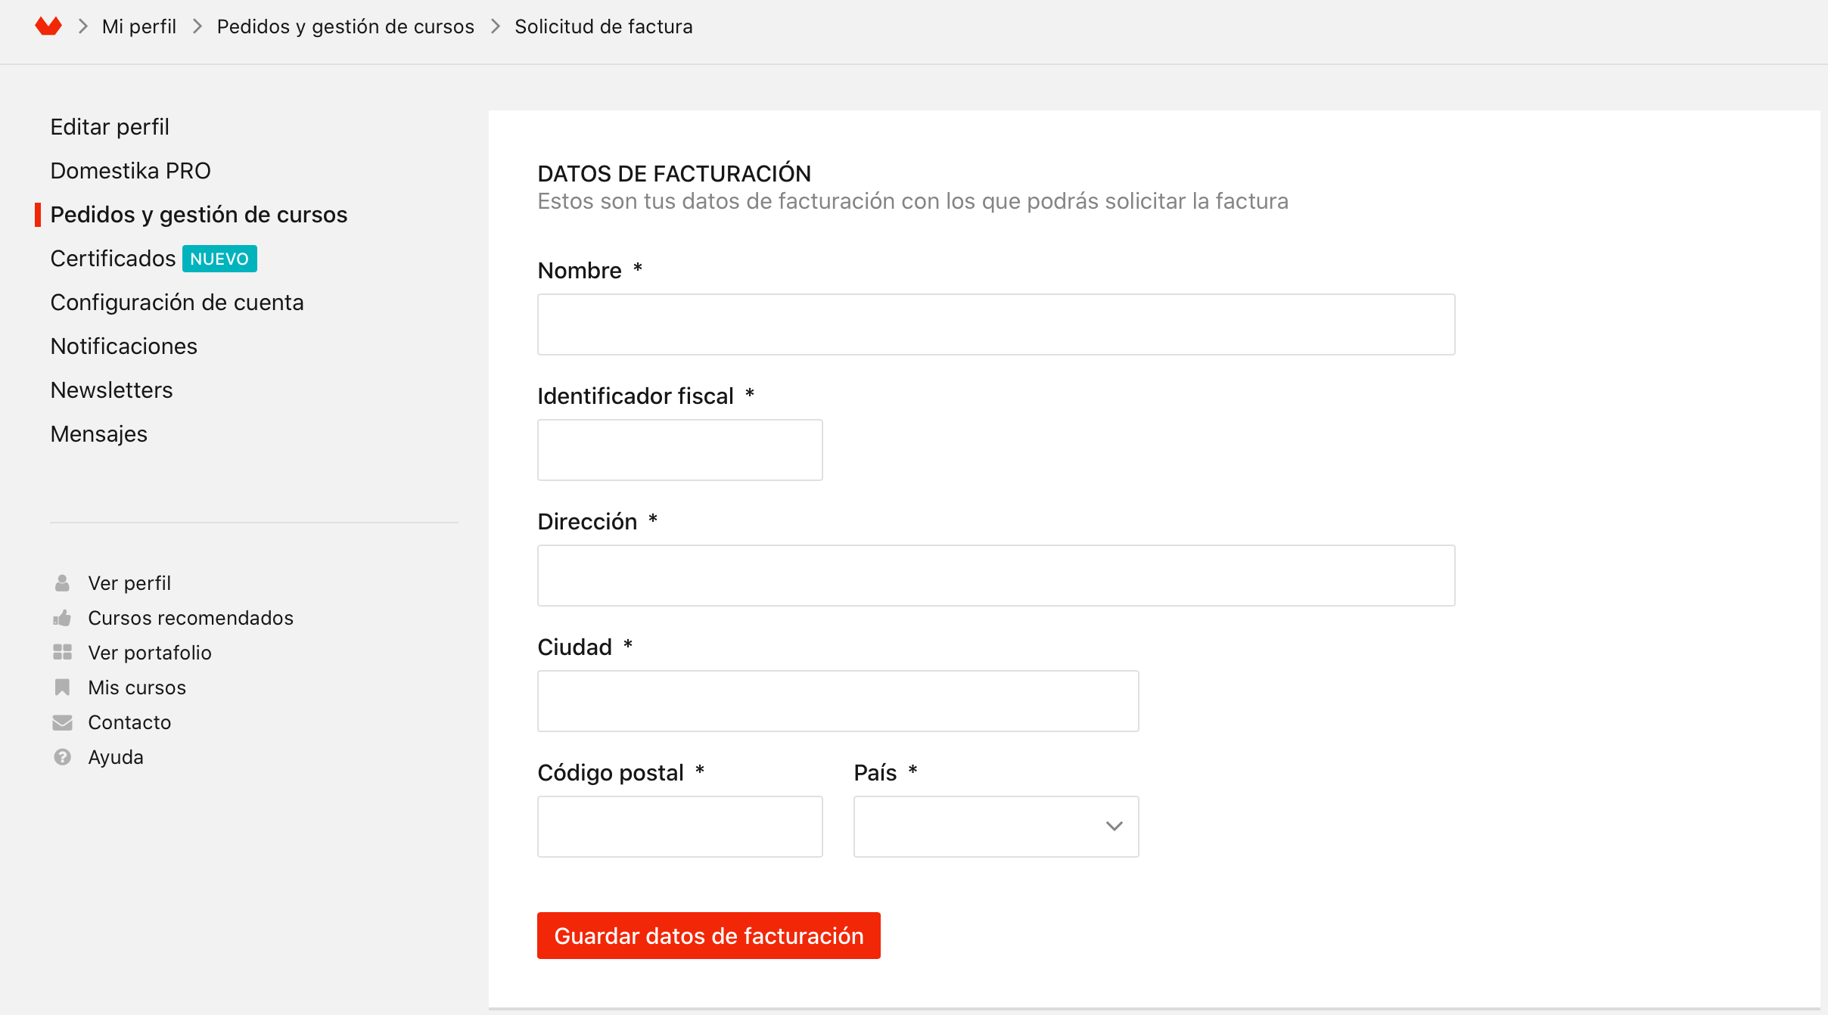The height and width of the screenshot is (1015, 1828).
Task: Click the DATOS DE FACTURACIÓN heading
Action: [x=674, y=174]
